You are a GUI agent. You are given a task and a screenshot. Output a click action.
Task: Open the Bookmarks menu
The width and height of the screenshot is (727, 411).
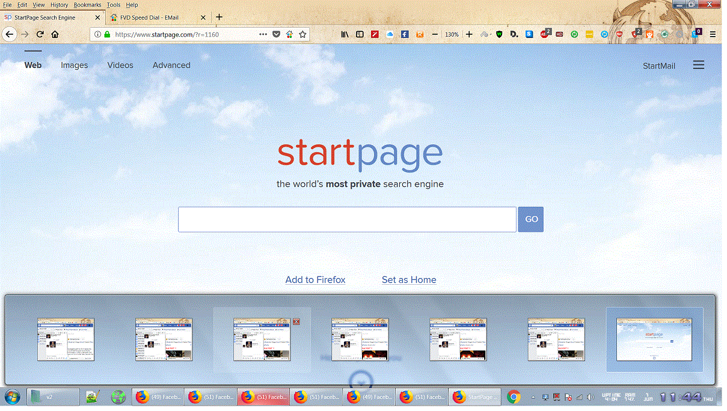pyautogui.click(x=88, y=5)
